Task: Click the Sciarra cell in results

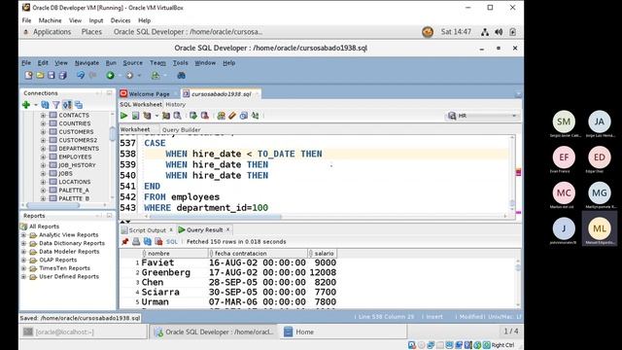Action: point(160,292)
